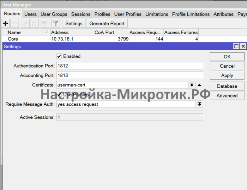Open the Attributes tab
The width and height of the screenshot is (247, 190).
223,14
